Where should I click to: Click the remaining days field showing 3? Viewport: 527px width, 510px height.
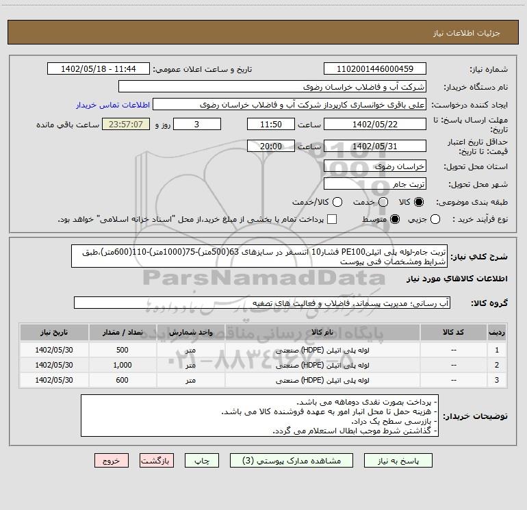tap(197, 124)
